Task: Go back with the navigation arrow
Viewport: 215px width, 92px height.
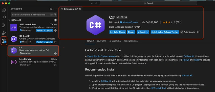Action: point(92,3)
